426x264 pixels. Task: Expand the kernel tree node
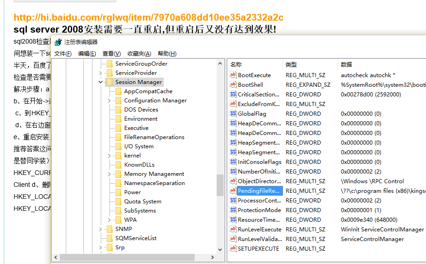pos(109,156)
